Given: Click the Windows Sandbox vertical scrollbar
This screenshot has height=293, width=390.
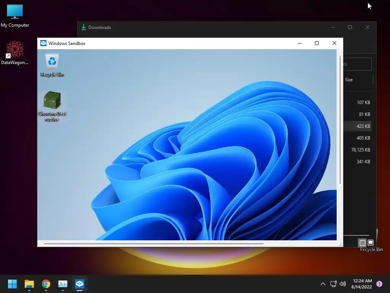Looking at the screenshot, I should point(340,120).
